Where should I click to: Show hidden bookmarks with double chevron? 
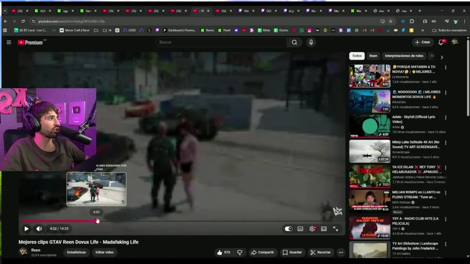423,30
